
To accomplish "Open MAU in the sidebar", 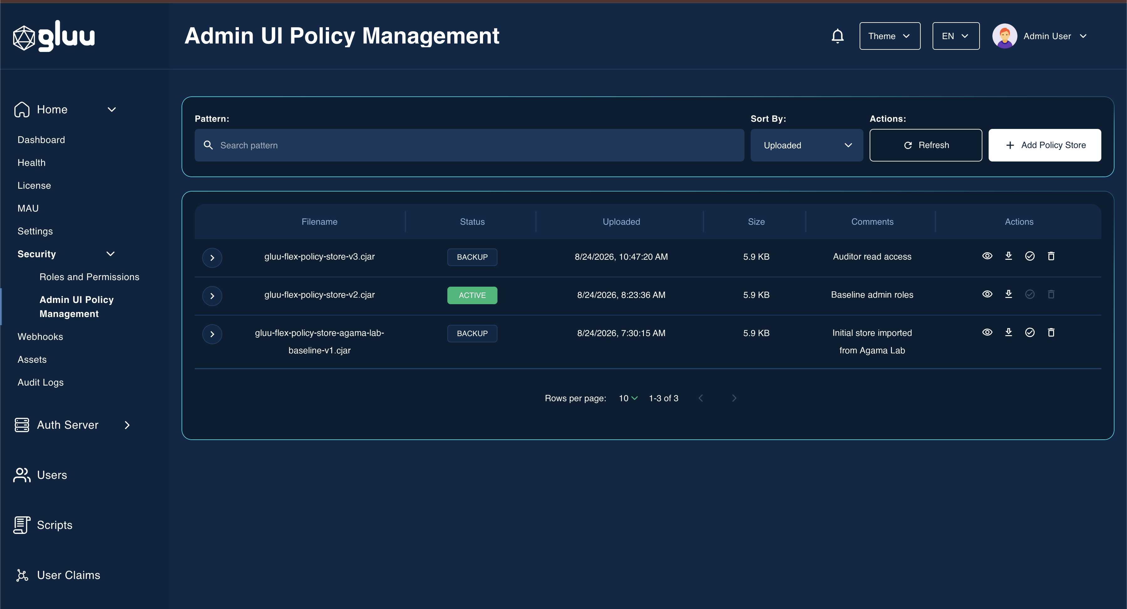I will [x=28, y=208].
